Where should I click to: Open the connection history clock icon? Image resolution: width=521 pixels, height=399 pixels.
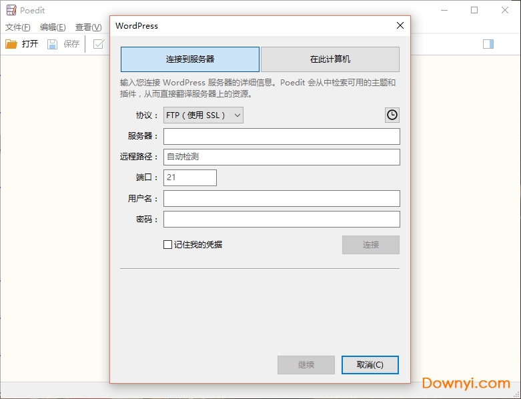392,115
